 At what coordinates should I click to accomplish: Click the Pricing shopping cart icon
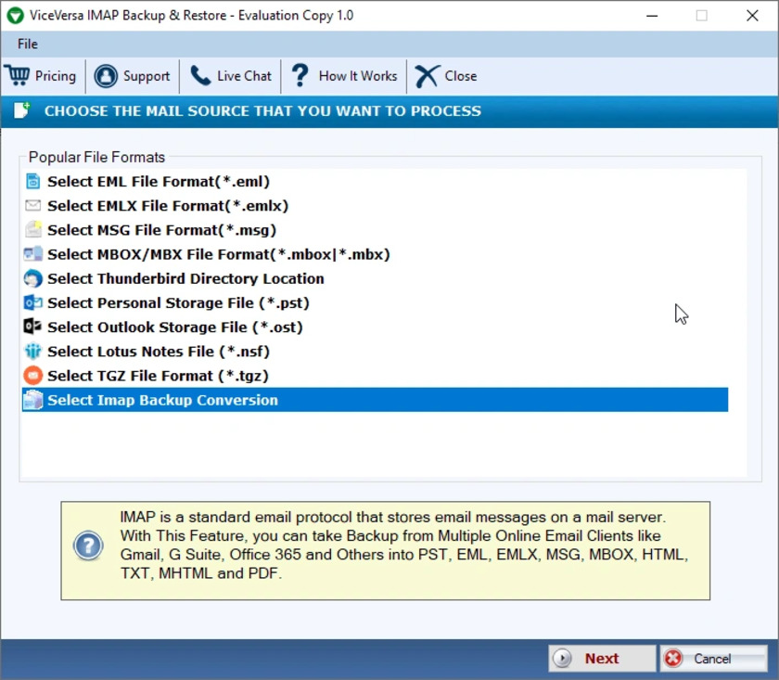pos(18,75)
